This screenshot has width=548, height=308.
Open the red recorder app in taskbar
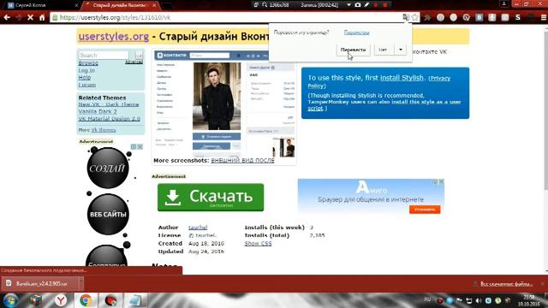tap(110, 300)
